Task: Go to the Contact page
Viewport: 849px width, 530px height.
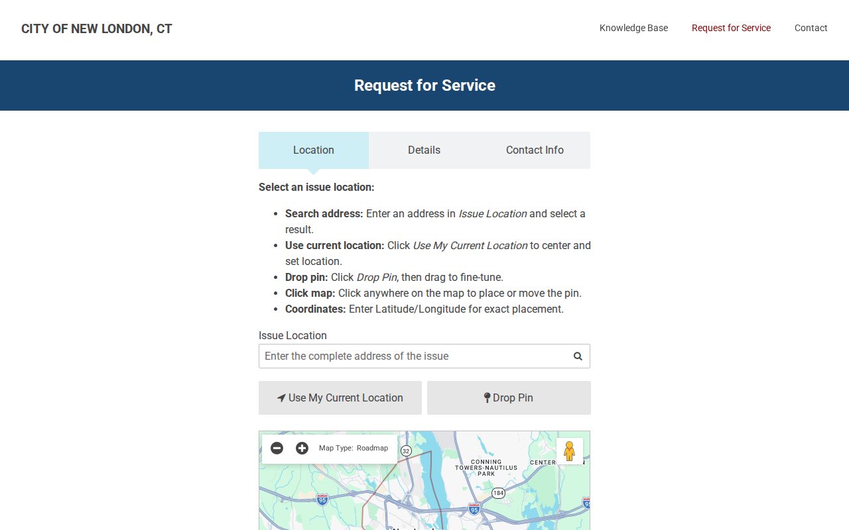Action: (811, 28)
